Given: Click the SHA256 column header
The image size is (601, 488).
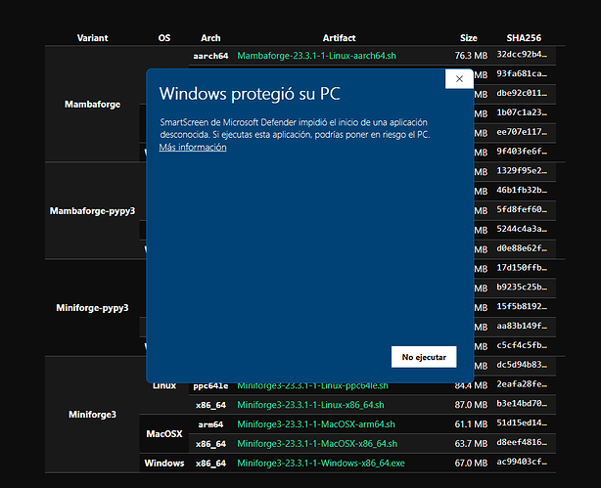Looking at the screenshot, I should pos(524,38).
